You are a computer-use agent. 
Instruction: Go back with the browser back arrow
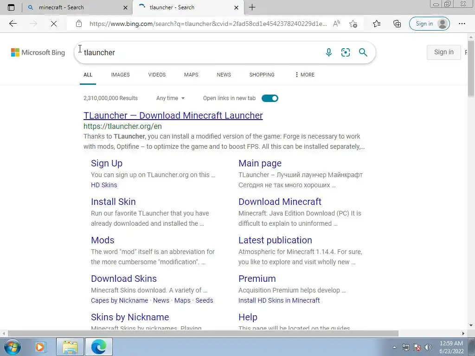click(13, 24)
